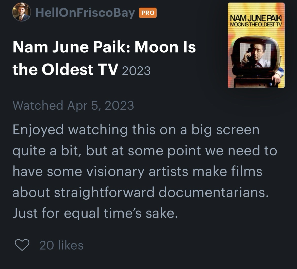Click "the Oldest TV" title line

pos(65,70)
